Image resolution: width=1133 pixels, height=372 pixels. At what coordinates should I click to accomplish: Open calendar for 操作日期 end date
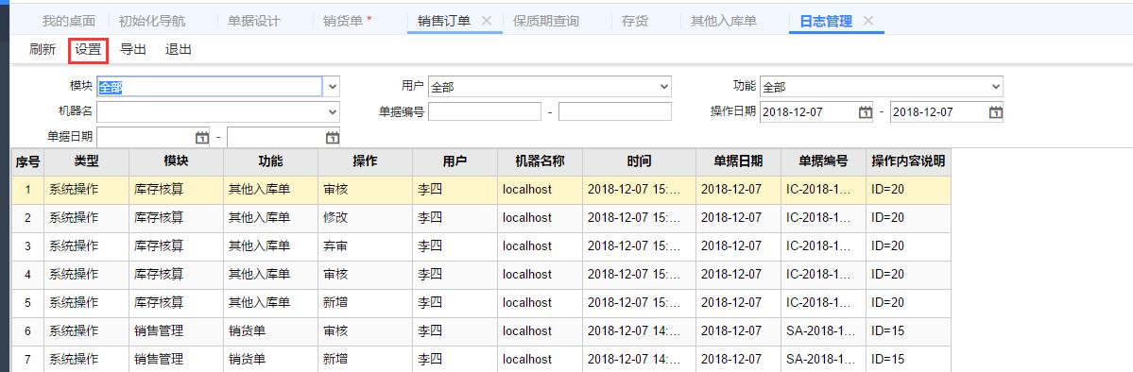[x=995, y=112]
